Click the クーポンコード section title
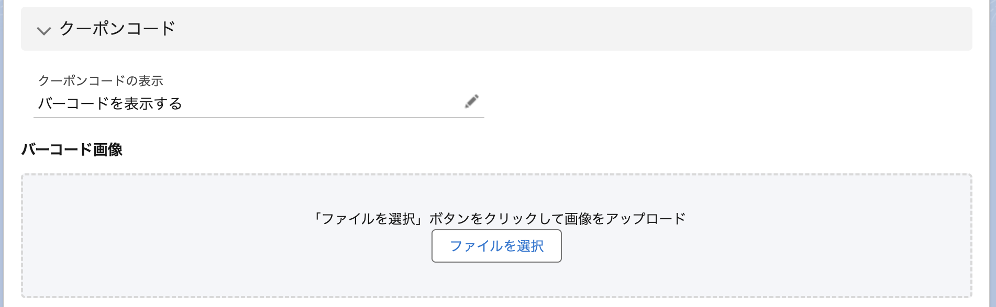The height and width of the screenshot is (307, 996). pyautogui.click(x=117, y=28)
